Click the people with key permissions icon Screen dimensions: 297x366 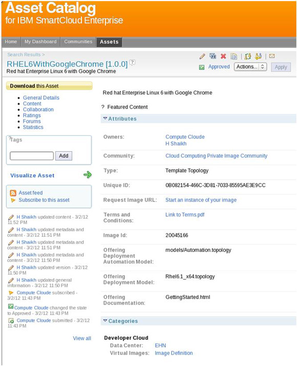coord(258,56)
